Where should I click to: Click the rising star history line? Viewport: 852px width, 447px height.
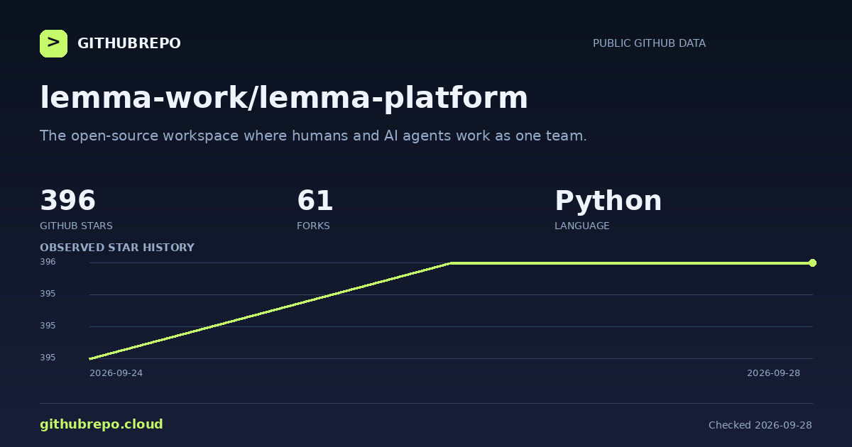[x=270, y=311]
